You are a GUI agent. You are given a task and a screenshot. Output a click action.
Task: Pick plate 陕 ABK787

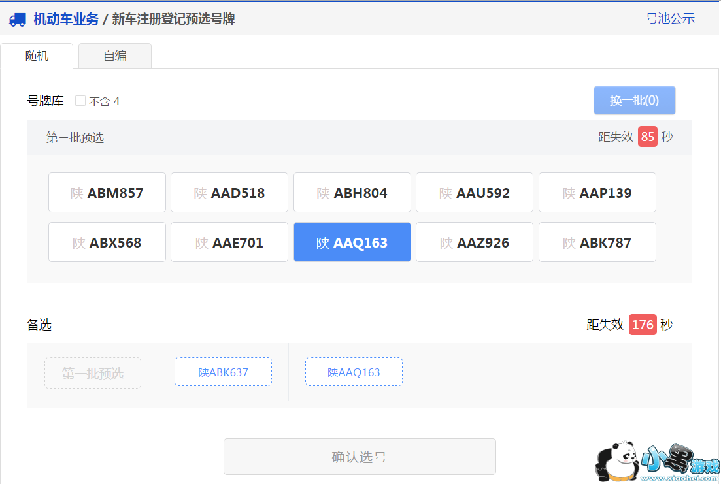(x=597, y=242)
